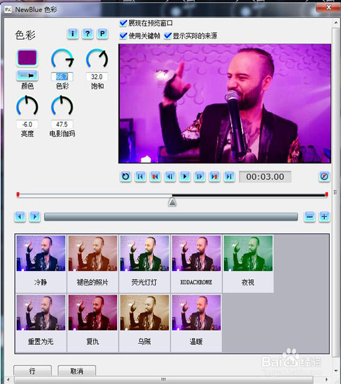Viewport: 341px width, 384px height.
Task: Play the preview
Action: (x=185, y=177)
